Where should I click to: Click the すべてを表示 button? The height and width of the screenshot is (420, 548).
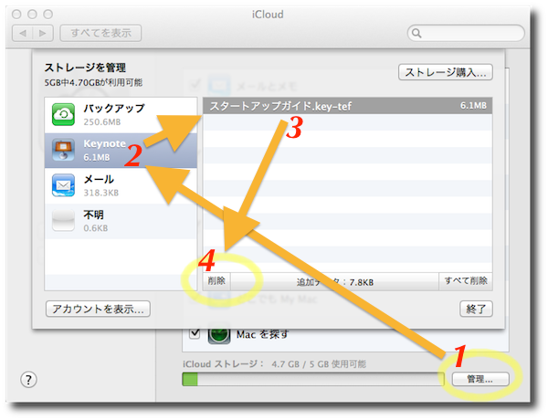[100, 33]
